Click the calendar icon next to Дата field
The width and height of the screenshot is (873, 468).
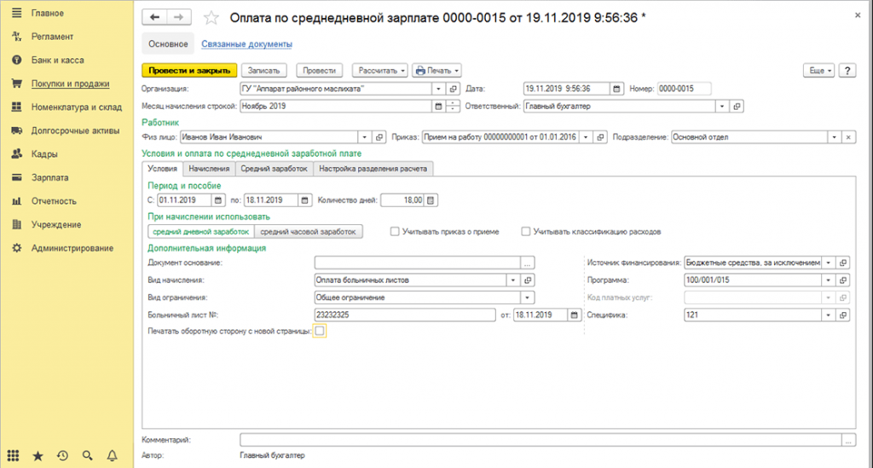coord(616,88)
